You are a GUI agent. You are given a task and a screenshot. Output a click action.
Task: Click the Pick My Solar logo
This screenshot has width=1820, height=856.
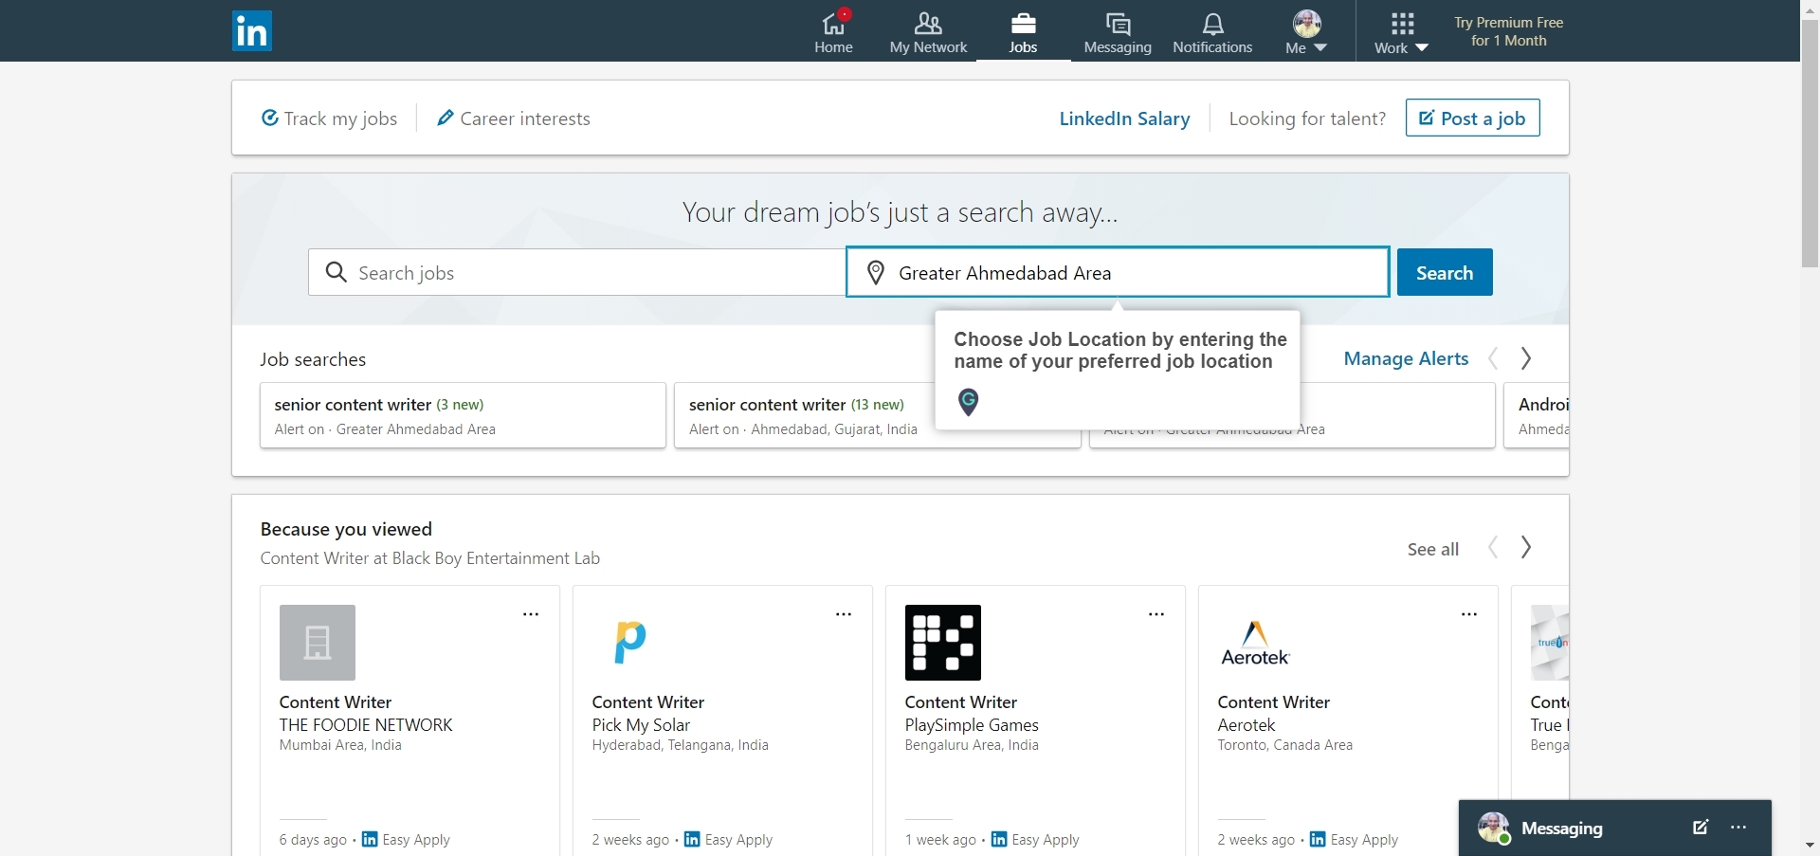630,643
